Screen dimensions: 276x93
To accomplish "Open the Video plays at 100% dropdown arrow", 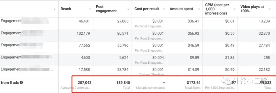I will click(270, 9).
